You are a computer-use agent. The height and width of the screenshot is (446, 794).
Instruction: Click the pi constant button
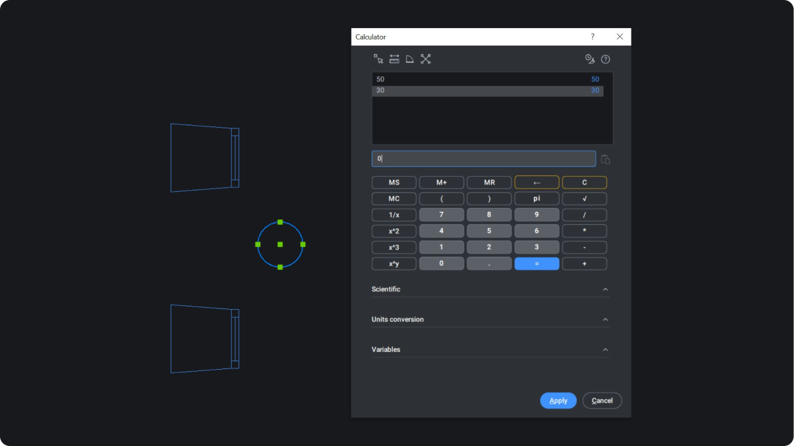click(537, 199)
